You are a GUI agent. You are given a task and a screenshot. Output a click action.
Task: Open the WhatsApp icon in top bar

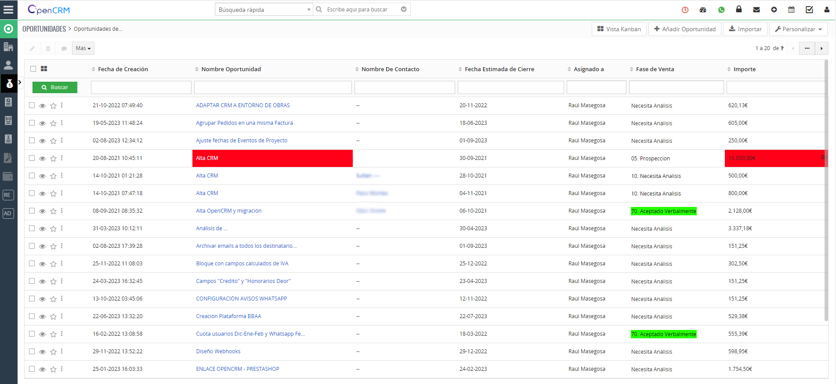(721, 10)
